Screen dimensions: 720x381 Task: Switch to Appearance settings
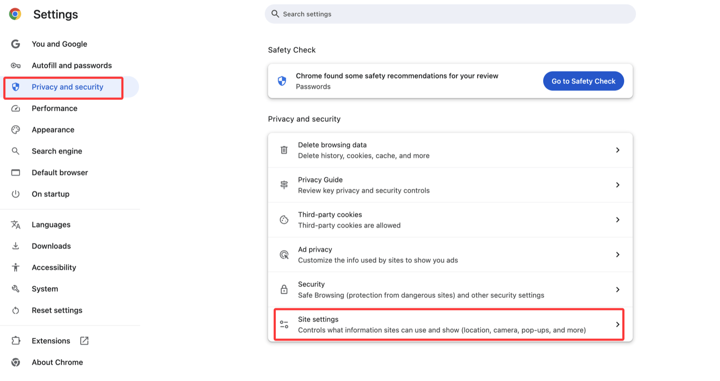[x=53, y=130]
